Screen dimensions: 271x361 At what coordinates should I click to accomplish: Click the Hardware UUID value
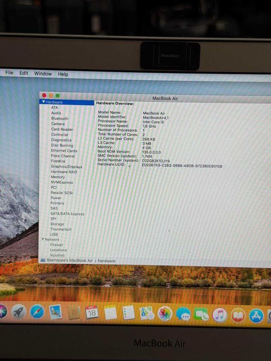point(182,166)
